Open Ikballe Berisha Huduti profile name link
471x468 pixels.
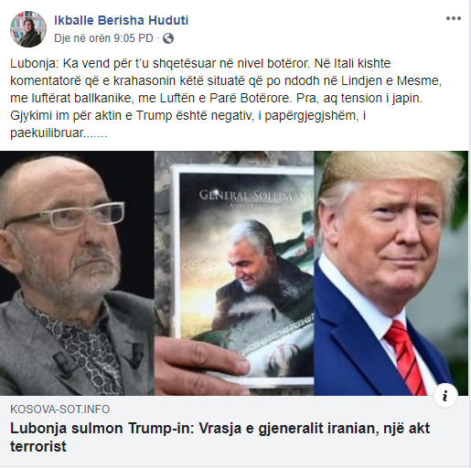[x=122, y=20]
